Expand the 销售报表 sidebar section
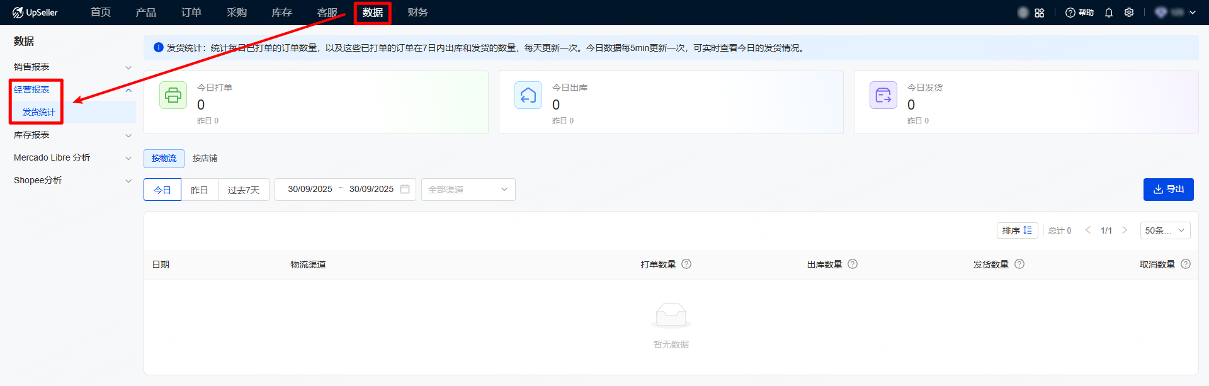Image resolution: width=1209 pixels, height=386 pixels. click(72, 67)
